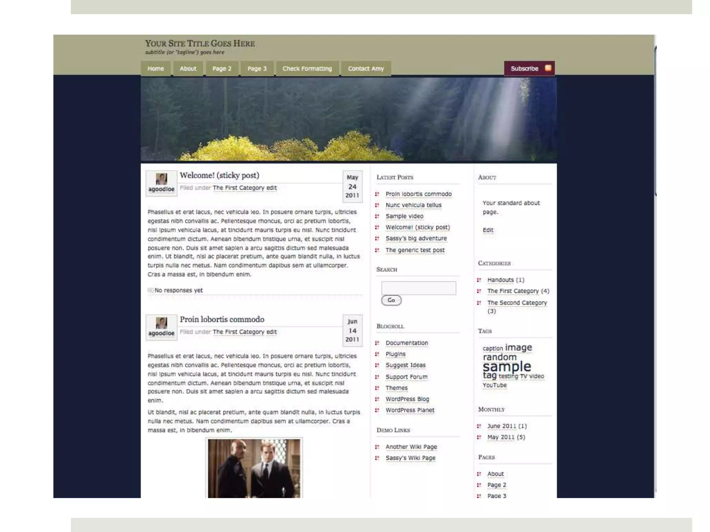The image size is (710, 532).
Task: Click the Your Site Title Goes Here heading
Action: click(x=200, y=44)
